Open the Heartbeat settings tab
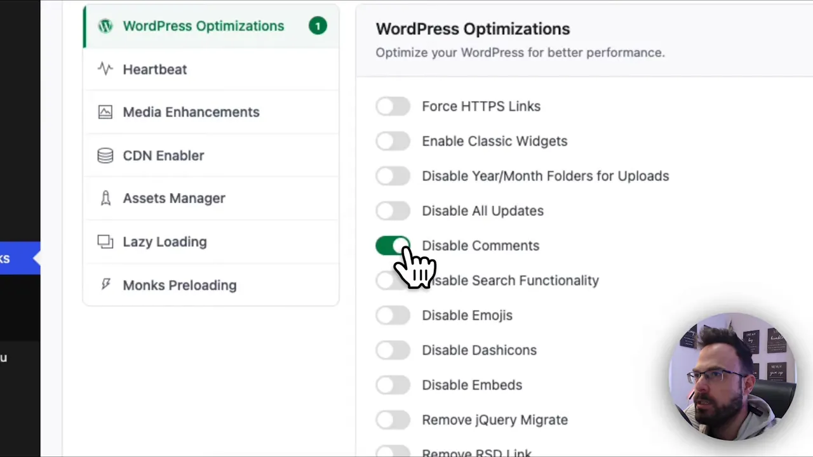This screenshot has width=813, height=457. 211,69
